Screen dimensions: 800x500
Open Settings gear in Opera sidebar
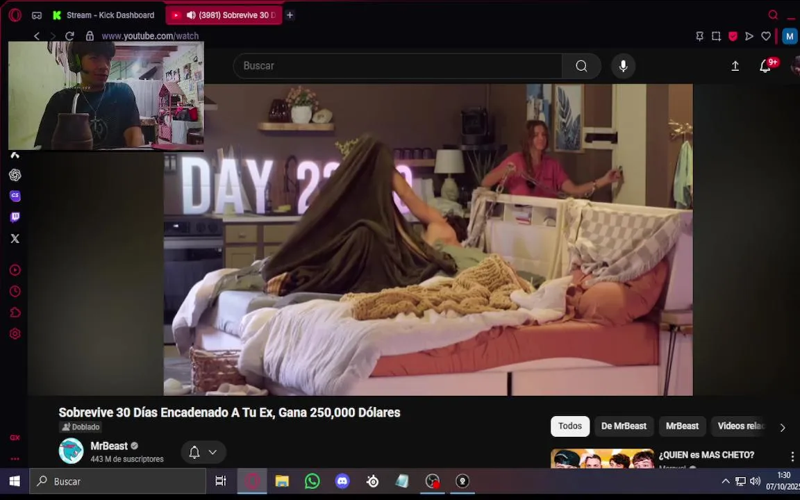coord(15,333)
